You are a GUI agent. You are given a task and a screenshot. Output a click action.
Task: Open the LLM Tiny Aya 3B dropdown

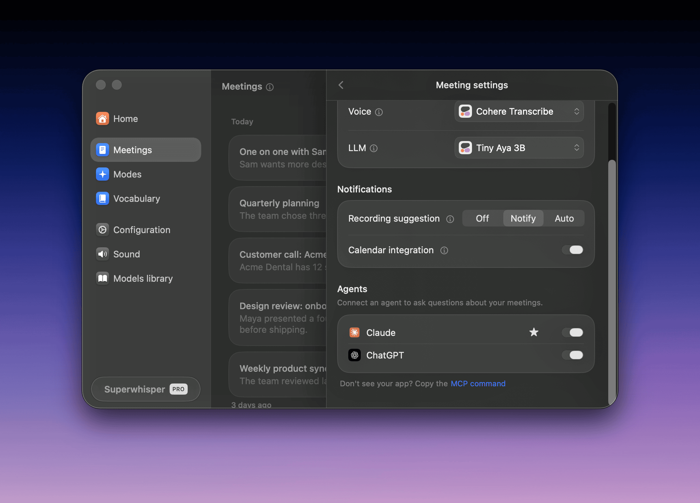519,148
